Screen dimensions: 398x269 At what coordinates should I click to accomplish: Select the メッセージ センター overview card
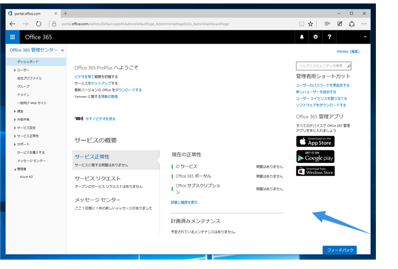click(x=116, y=204)
